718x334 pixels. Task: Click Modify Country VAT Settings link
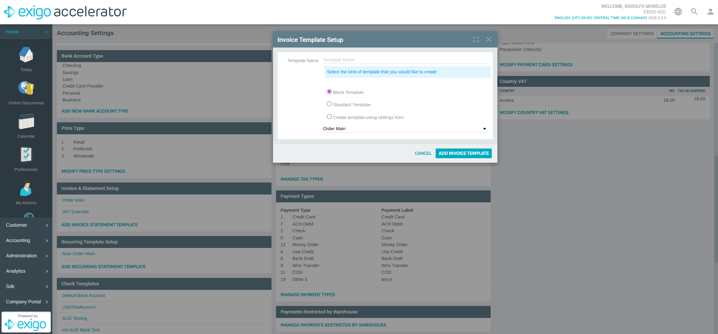click(x=534, y=113)
